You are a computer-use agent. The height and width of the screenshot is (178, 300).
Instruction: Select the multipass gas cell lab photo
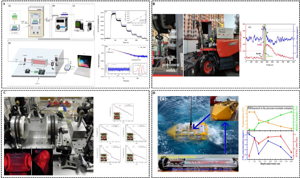point(49,136)
